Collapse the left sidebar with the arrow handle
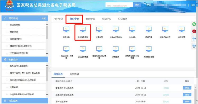The width and height of the screenshot is (198, 104). 50,69
